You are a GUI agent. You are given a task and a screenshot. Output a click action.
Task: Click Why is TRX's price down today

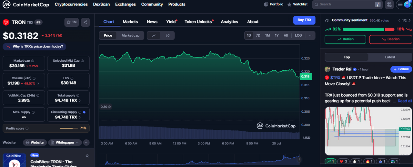35,47
